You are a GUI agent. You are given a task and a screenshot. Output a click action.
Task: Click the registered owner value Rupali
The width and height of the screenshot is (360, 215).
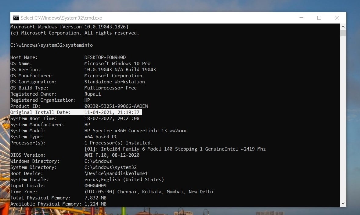(x=92, y=94)
